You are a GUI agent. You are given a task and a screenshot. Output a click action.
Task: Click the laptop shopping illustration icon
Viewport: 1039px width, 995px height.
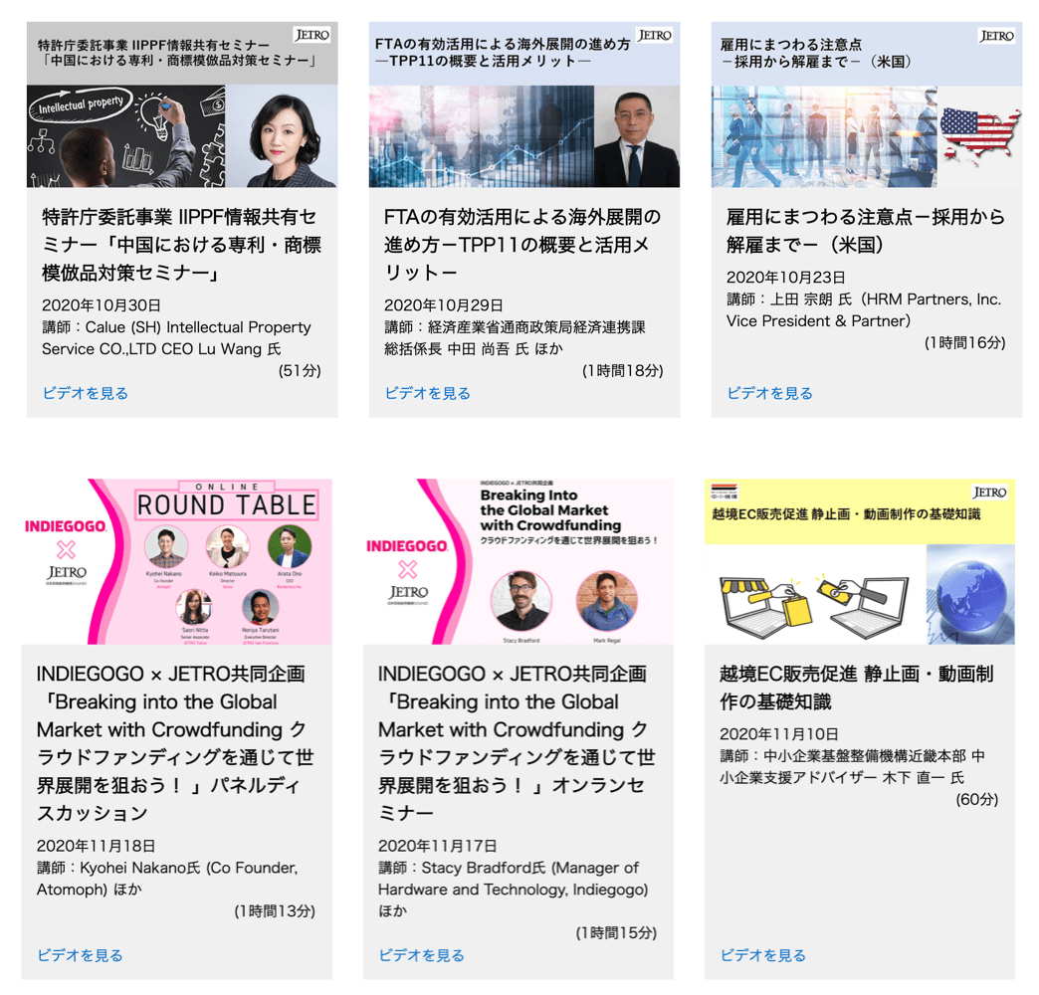(x=814, y=606)
